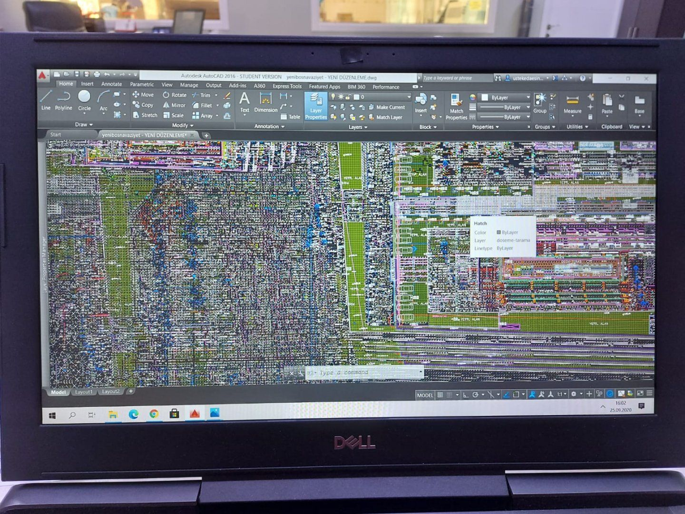Click the Rotate tool
Viewport: 685px width, 514px height.
click(174, 95)
